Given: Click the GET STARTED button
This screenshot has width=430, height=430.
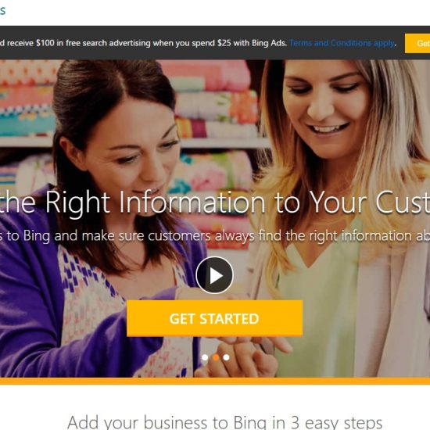Looking at the screenshot, I should point(214,318).
